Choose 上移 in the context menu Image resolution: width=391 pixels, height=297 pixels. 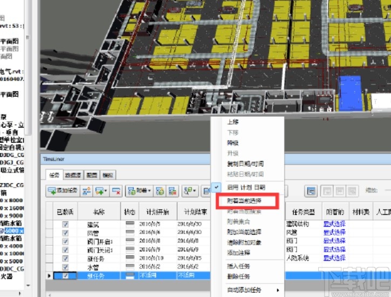[233, 122]
